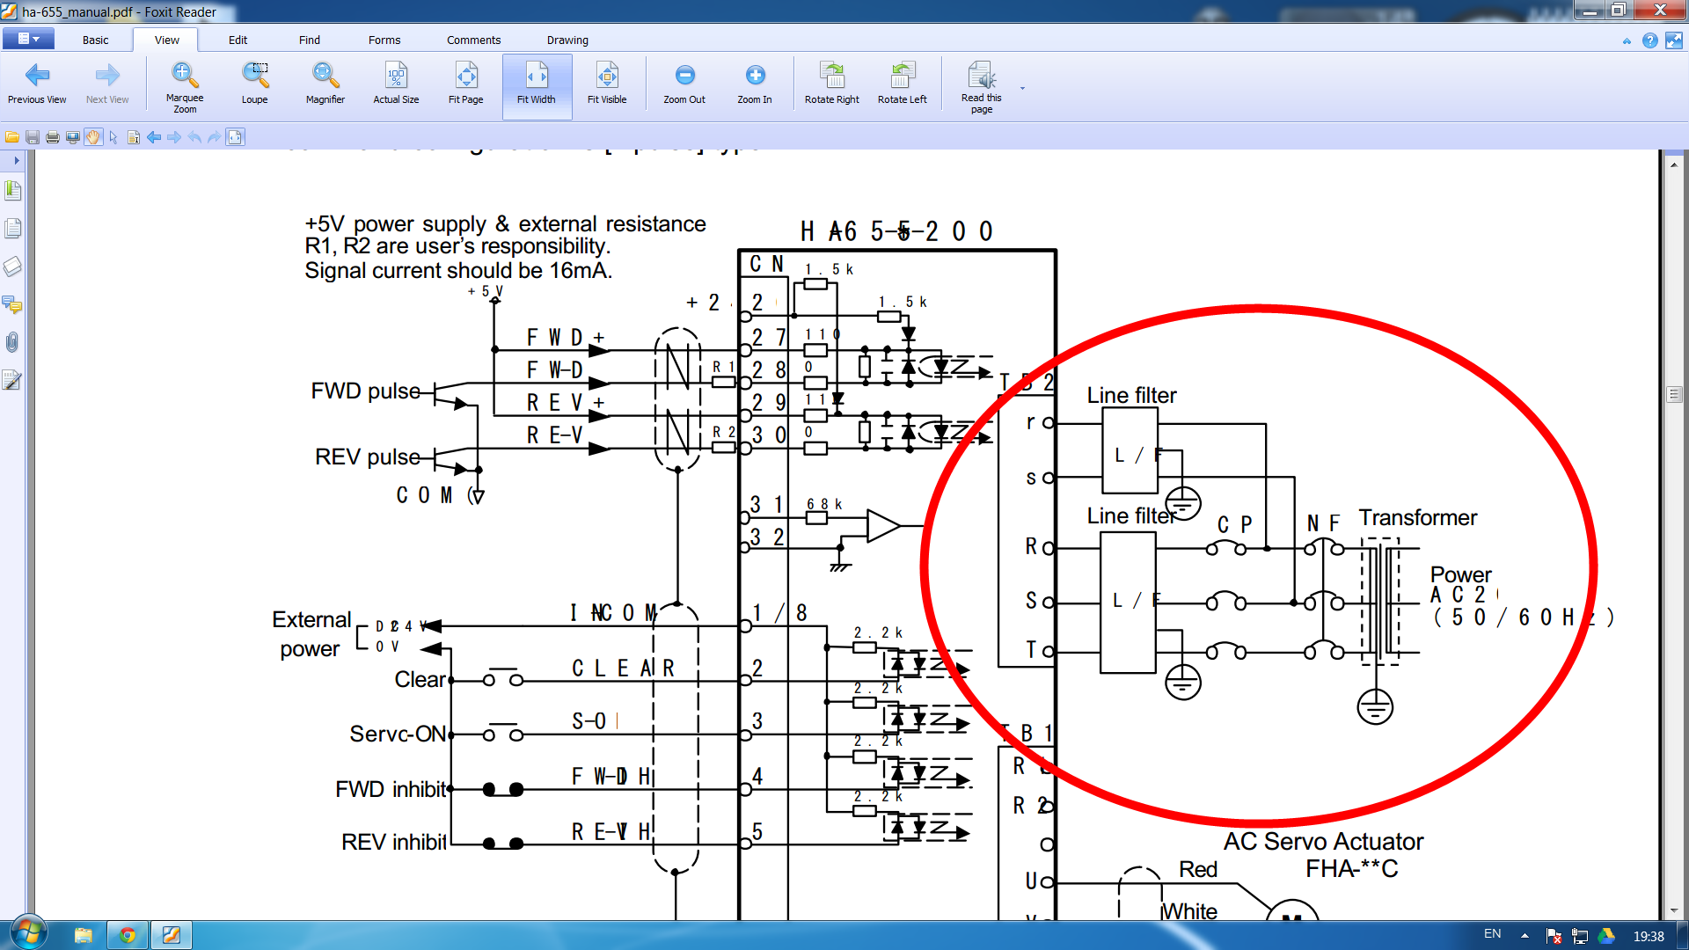1689x950 pixels.
Task: Expand the left navigation pane arrow
Action: click(x=16, y=160)
